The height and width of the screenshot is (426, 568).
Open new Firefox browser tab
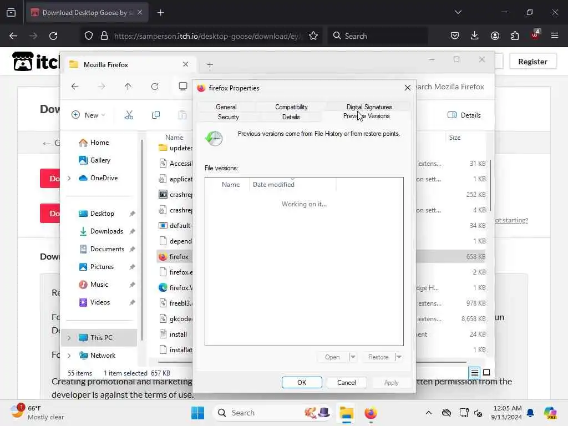(161, 13)
